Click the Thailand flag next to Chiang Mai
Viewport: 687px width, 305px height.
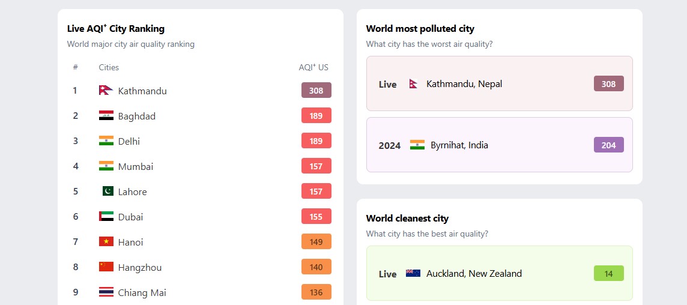[x=106, y=292]
